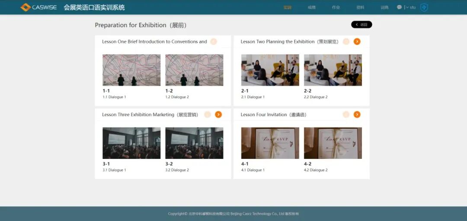Click Lesson One faded previous arrow

[x=214, y=41]
